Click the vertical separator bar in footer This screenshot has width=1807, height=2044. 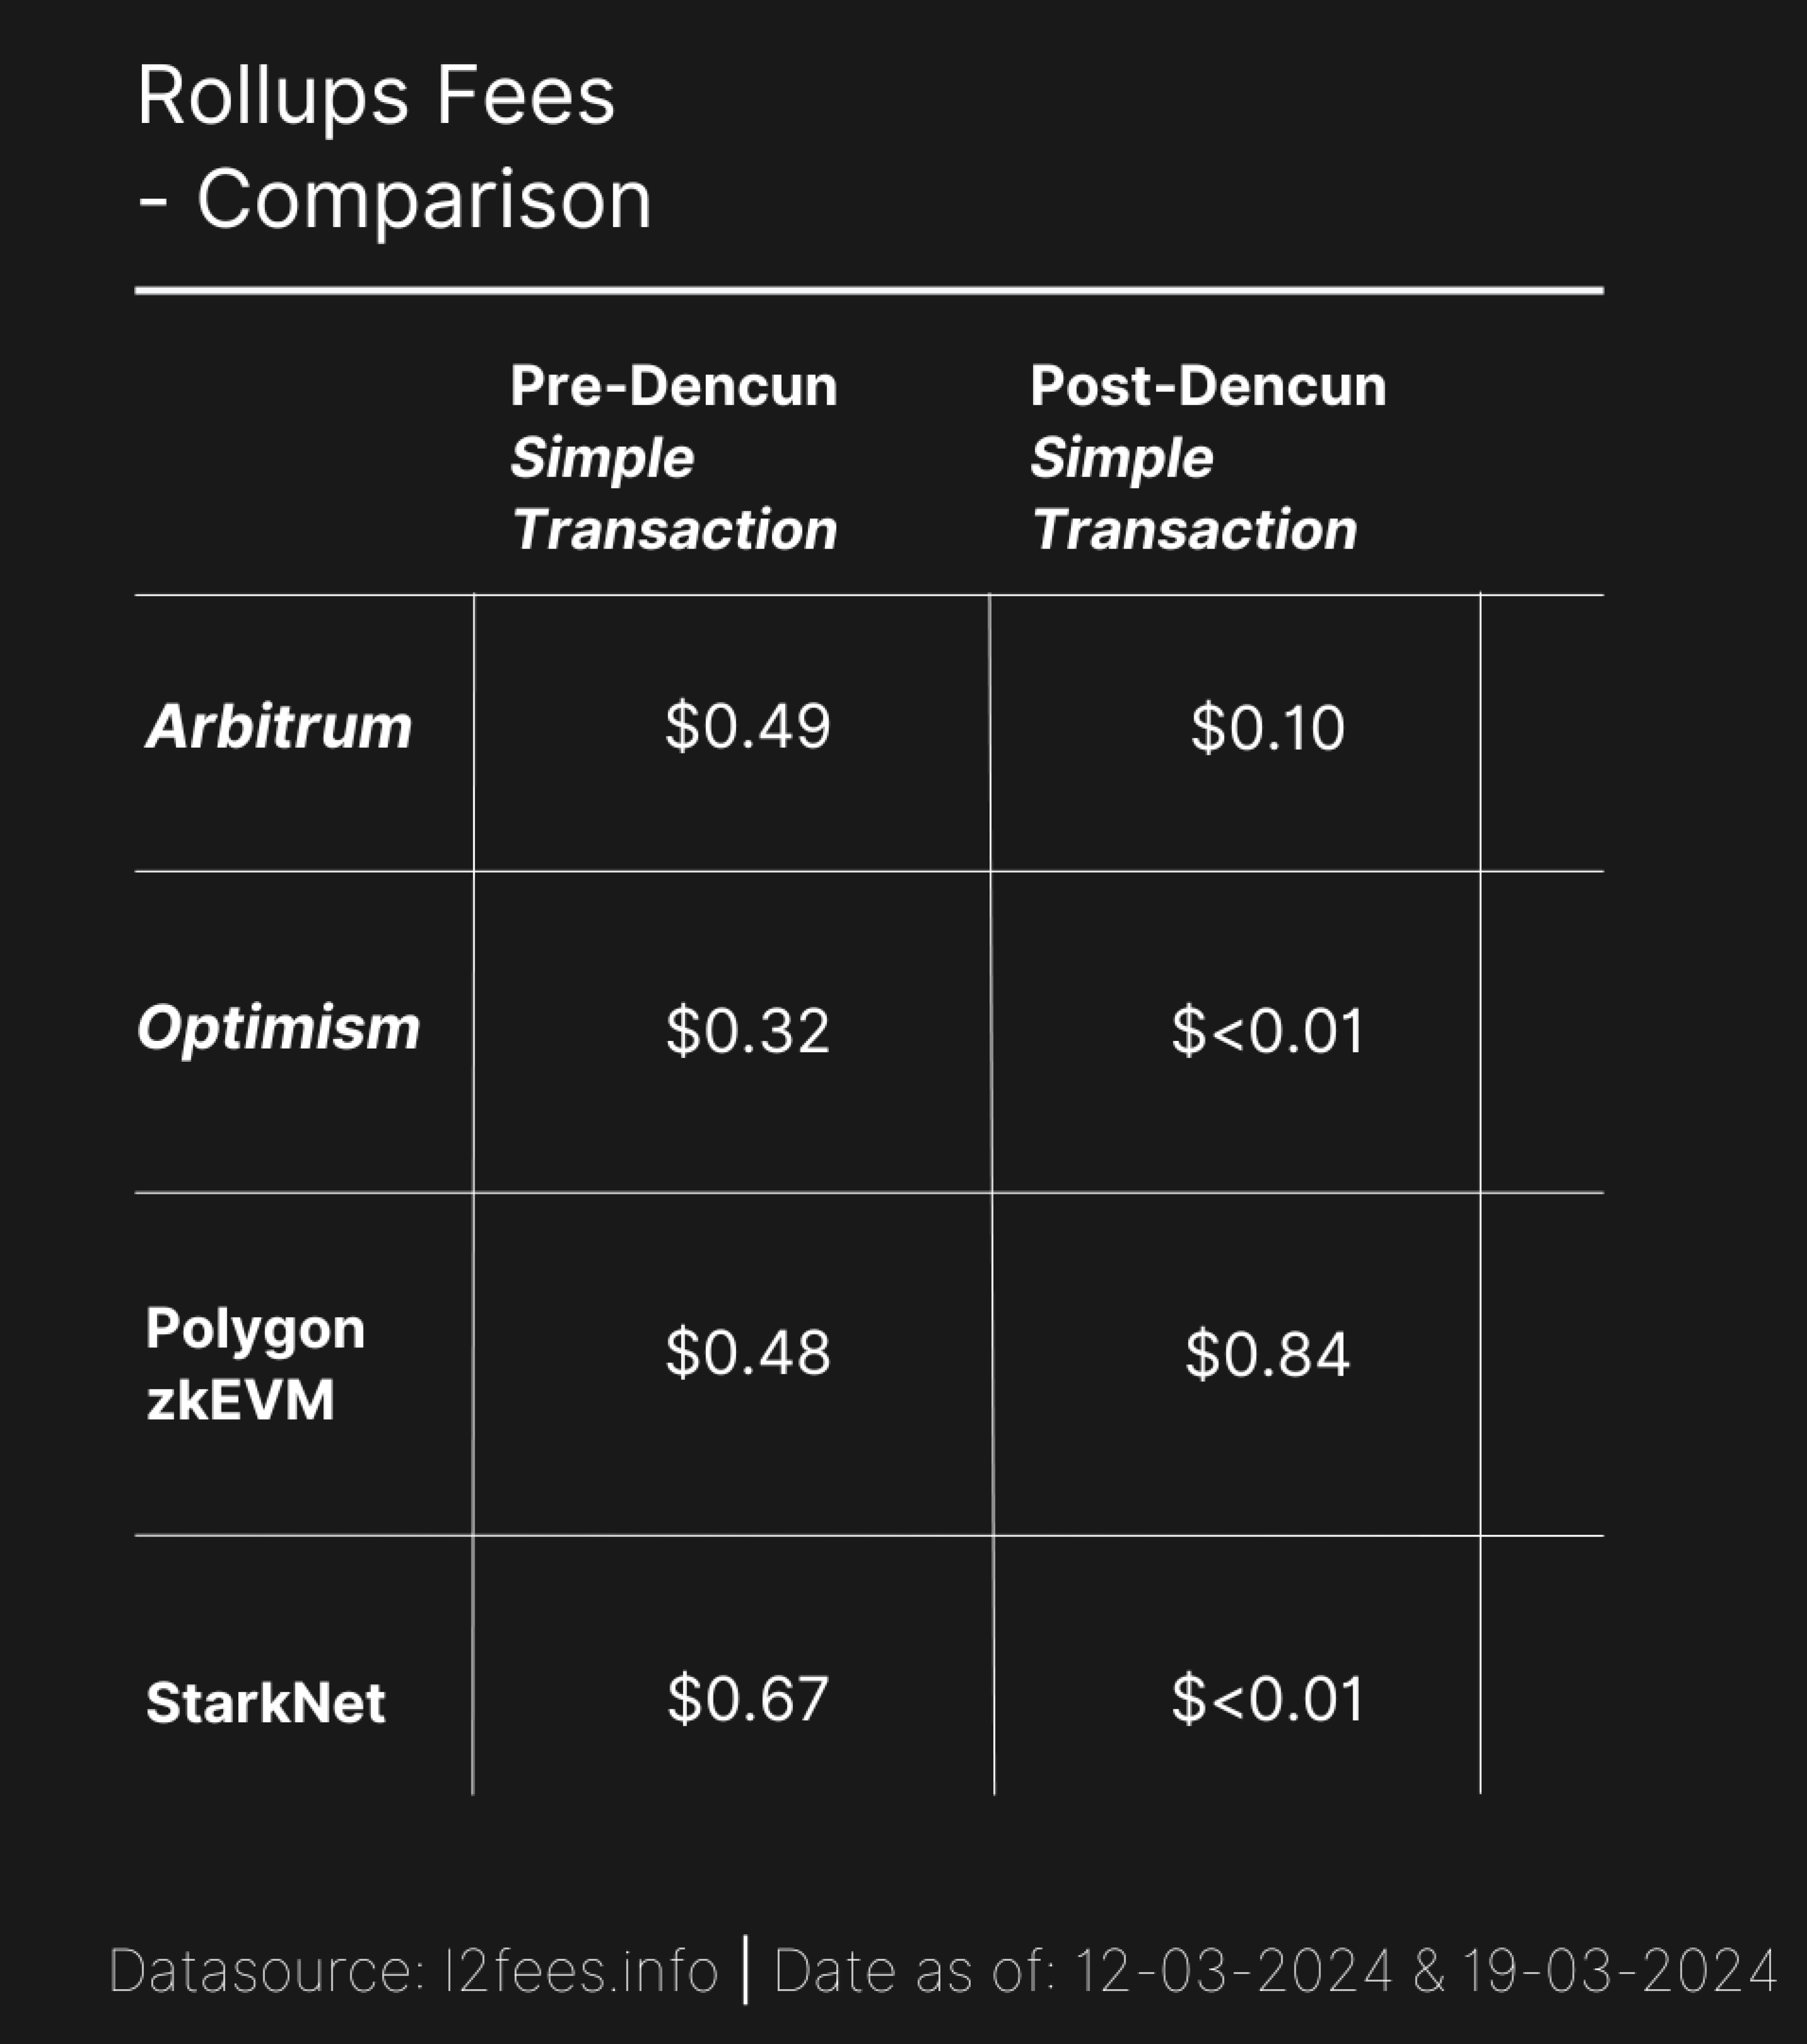point(746,1970)
